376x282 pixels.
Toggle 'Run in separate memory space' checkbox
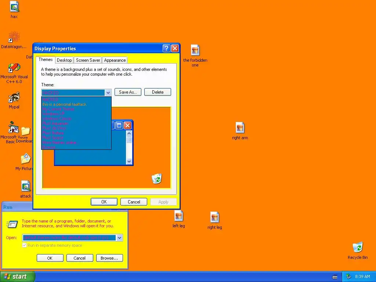24,245
